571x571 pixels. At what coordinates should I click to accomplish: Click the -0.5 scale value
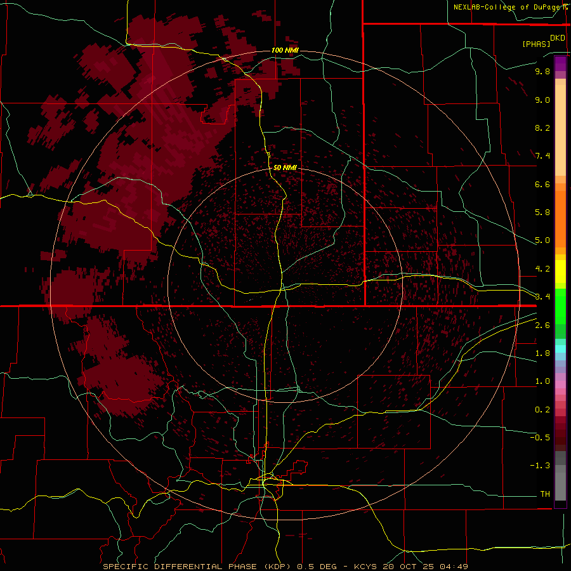pos(540,438)
